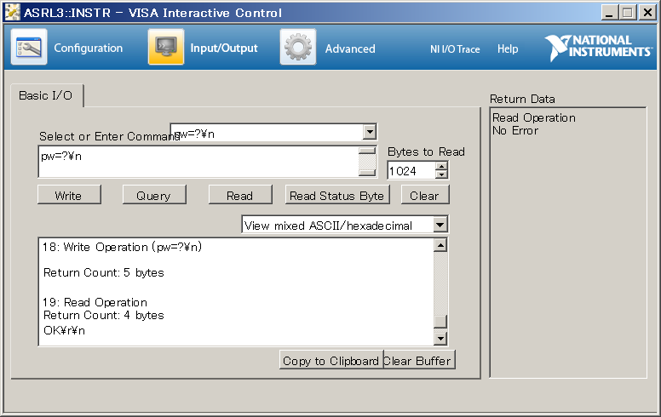Click the output log scrollbar thumb
This screenshot has height=417, width=661.
tap(440, 322)
